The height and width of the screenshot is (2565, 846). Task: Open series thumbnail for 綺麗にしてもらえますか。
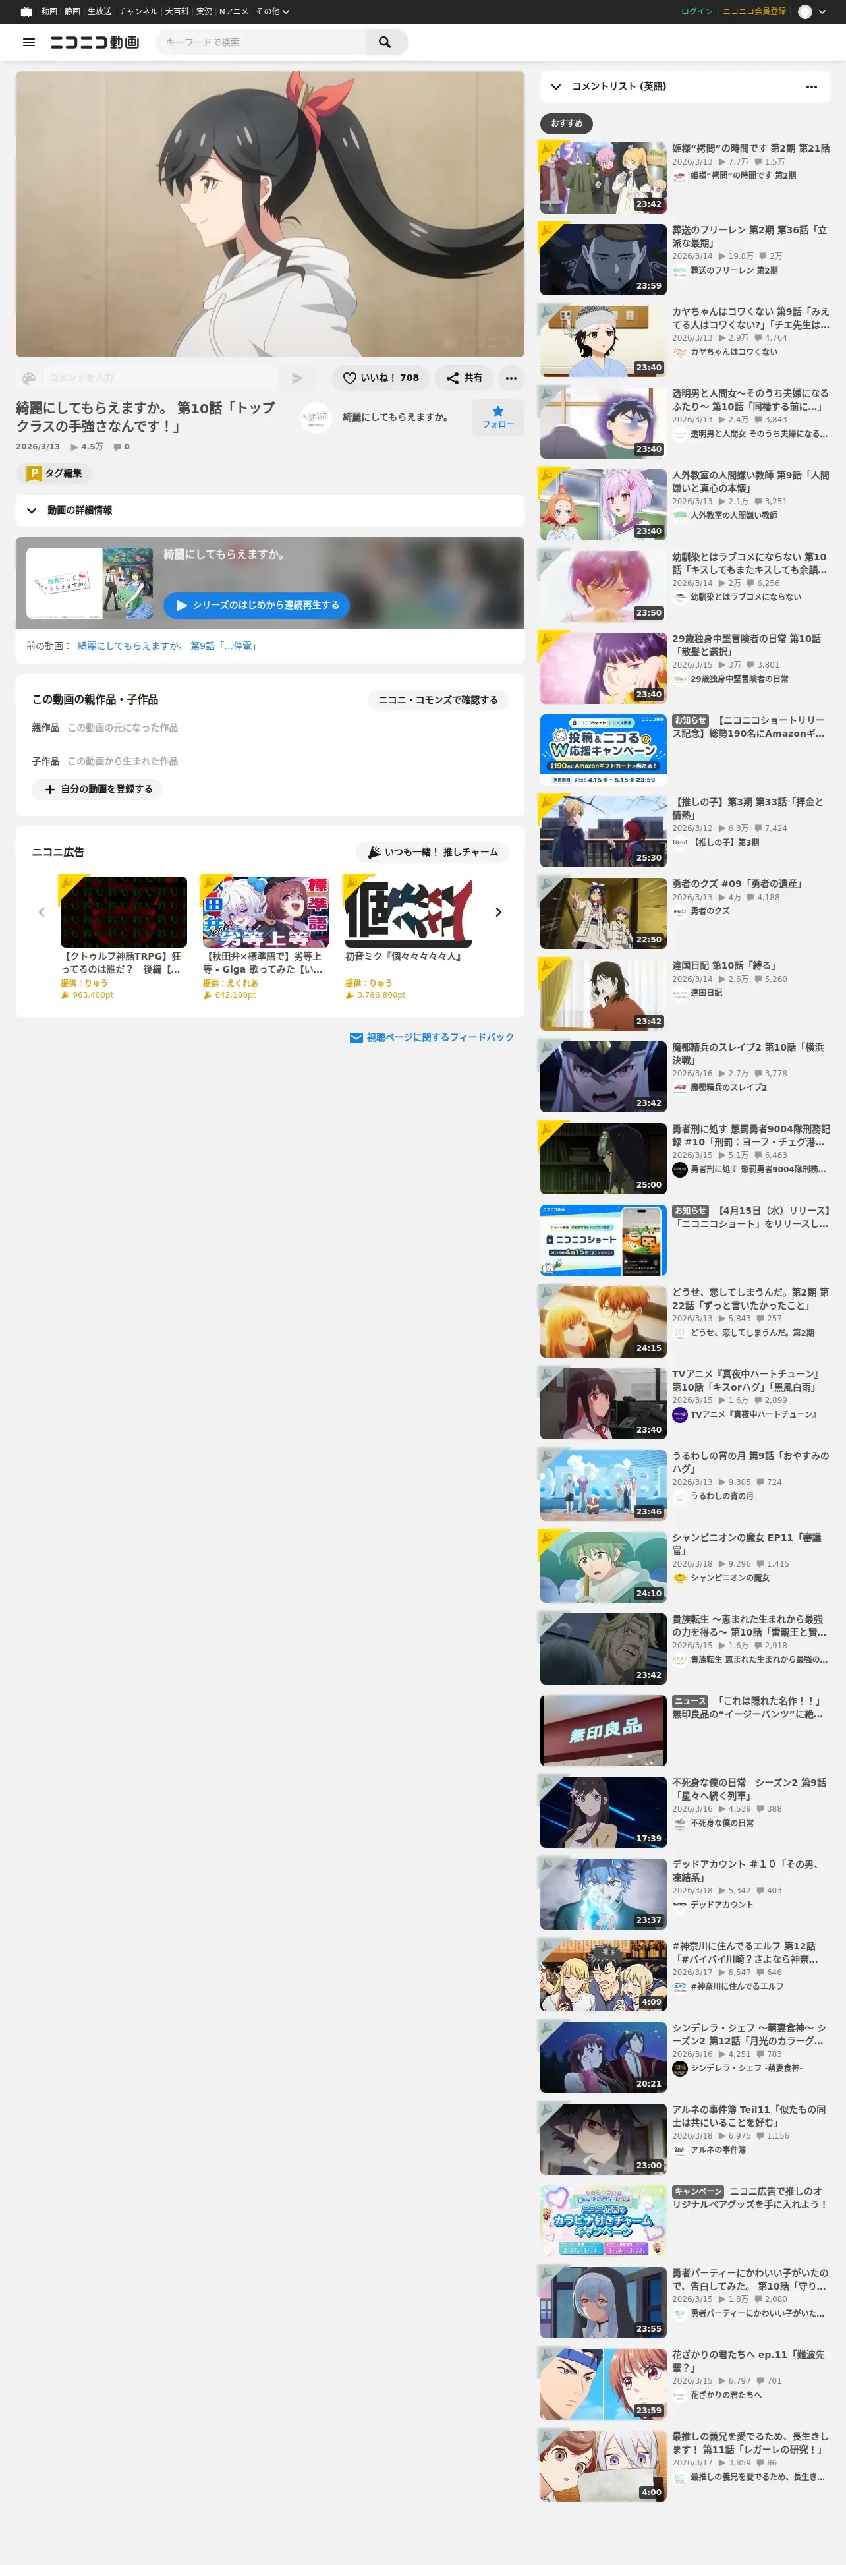point(90,583)
